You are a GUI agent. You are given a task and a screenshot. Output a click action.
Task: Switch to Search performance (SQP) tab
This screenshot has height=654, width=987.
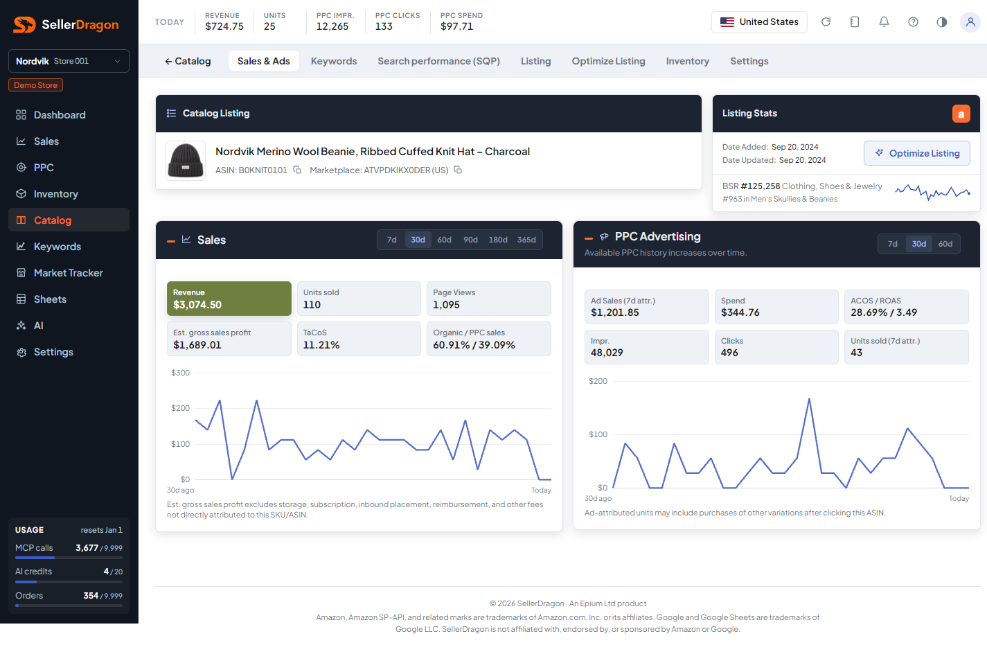point(438,61)
